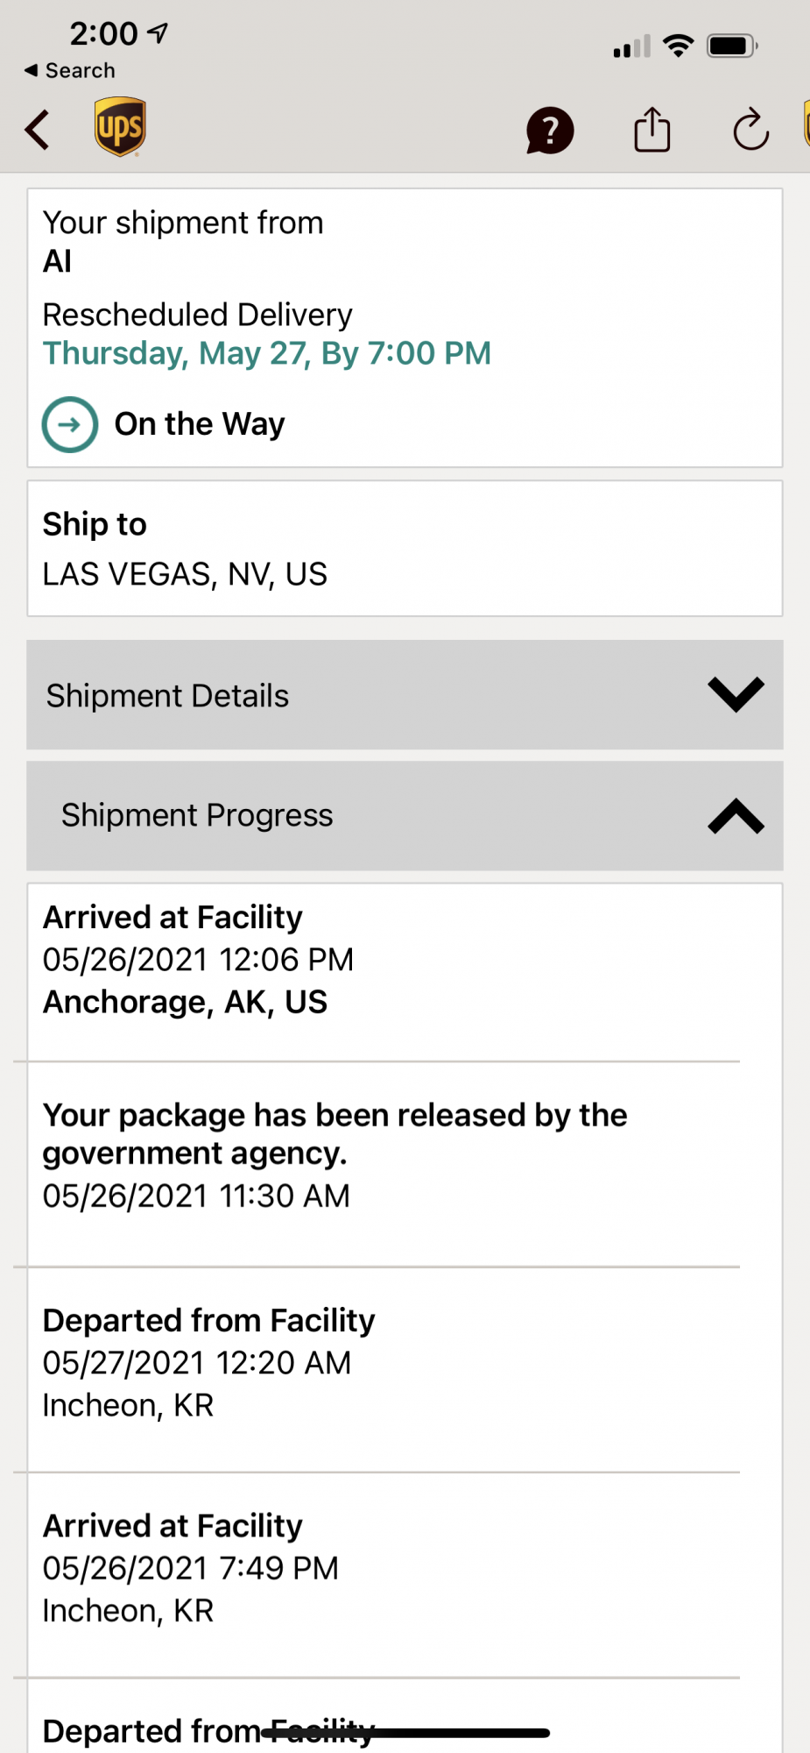This screenshot has width=810, height=1753.
Task: Select the Ship to Las Vegas card
Action: [405, 549]
